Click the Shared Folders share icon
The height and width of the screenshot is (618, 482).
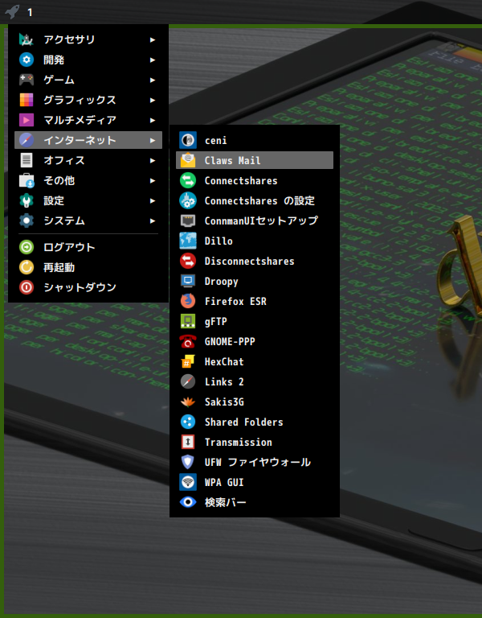188,422
